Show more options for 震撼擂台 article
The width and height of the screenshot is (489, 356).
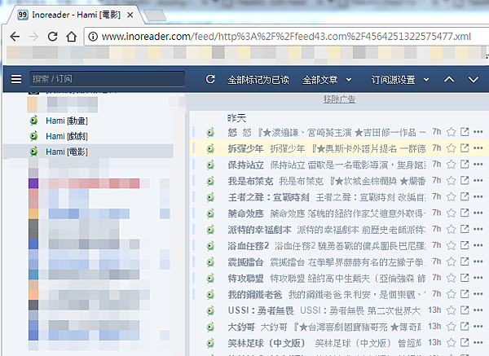[x=478, y=262]
